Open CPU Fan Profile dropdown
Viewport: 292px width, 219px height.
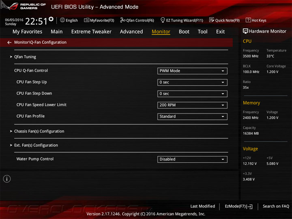(192, 116)
